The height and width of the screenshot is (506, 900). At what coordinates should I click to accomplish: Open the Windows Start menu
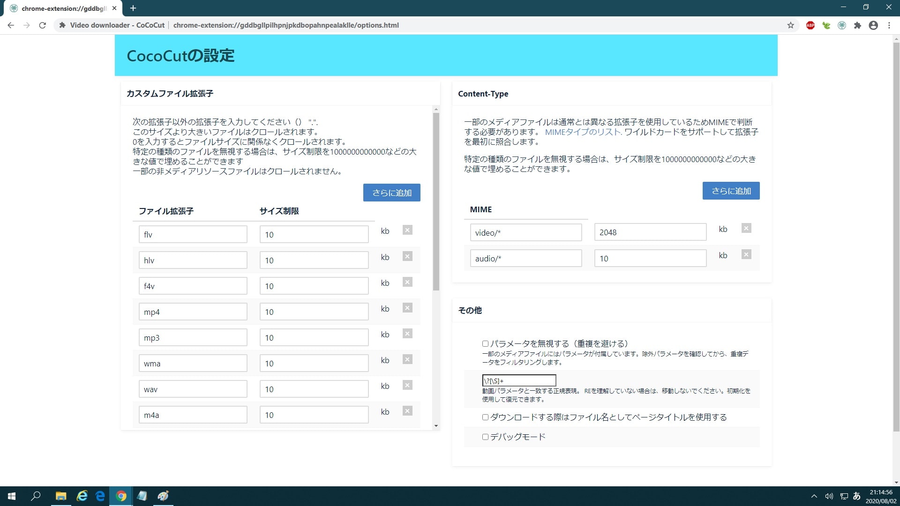click(12, 496)
